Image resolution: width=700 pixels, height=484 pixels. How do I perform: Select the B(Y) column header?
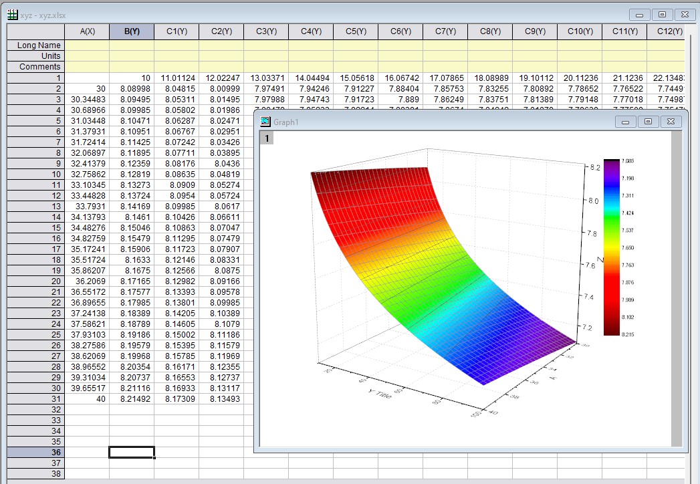click(x=131, y=31)
